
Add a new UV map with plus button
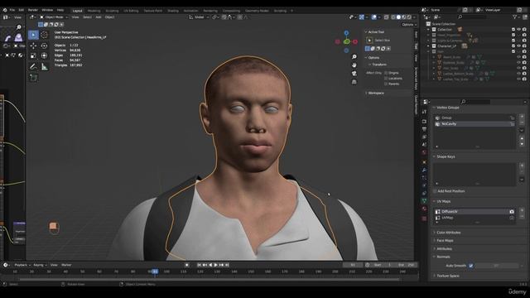tap(522, 210)
